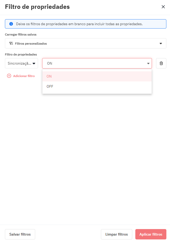Screen dimensions: 170x241
Task: Click the Carregar filtros salvos label
Action: click(x=21, y=35)
